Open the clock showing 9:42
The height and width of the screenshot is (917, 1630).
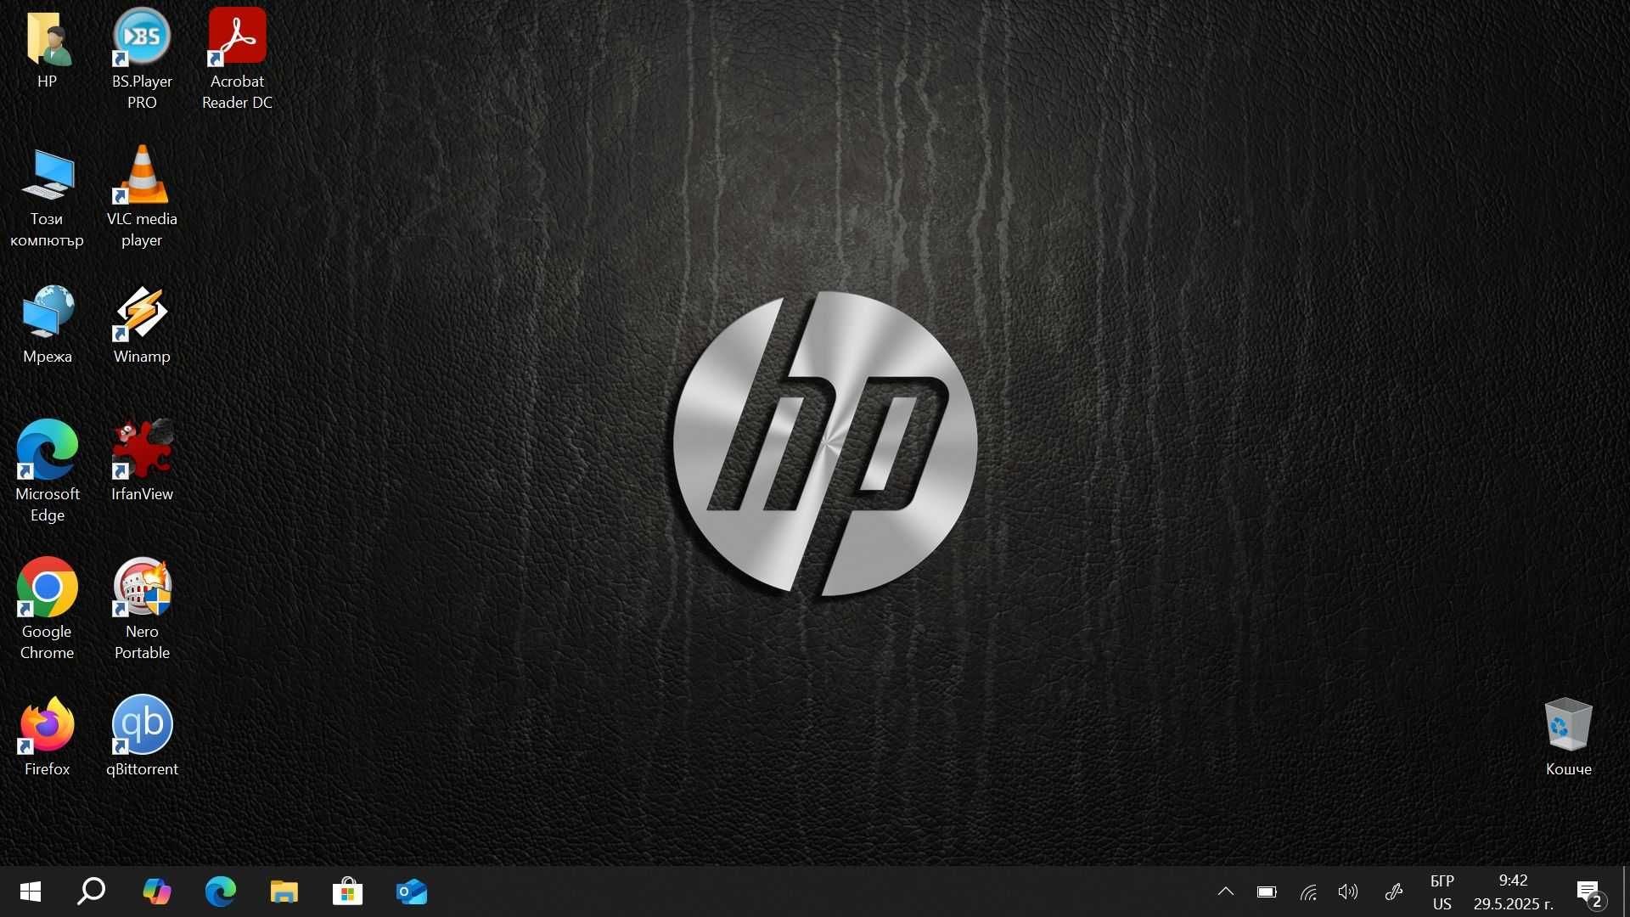click(x=1514, y=892)
